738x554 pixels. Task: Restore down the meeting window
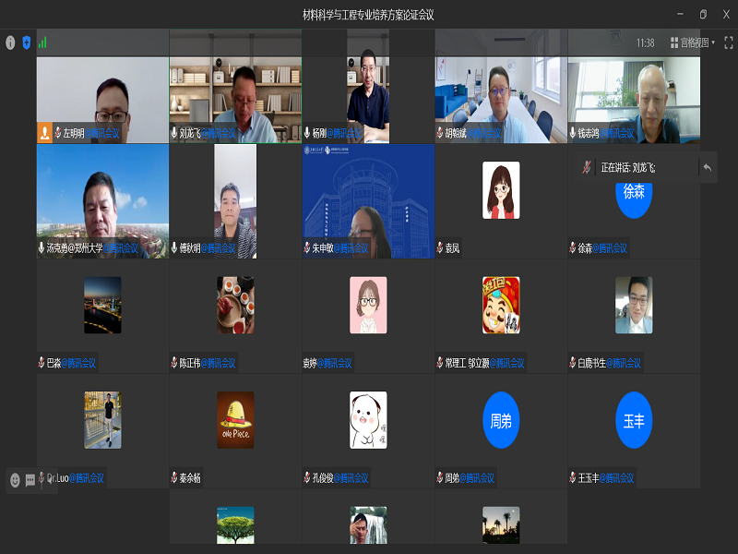coord(703,15)
